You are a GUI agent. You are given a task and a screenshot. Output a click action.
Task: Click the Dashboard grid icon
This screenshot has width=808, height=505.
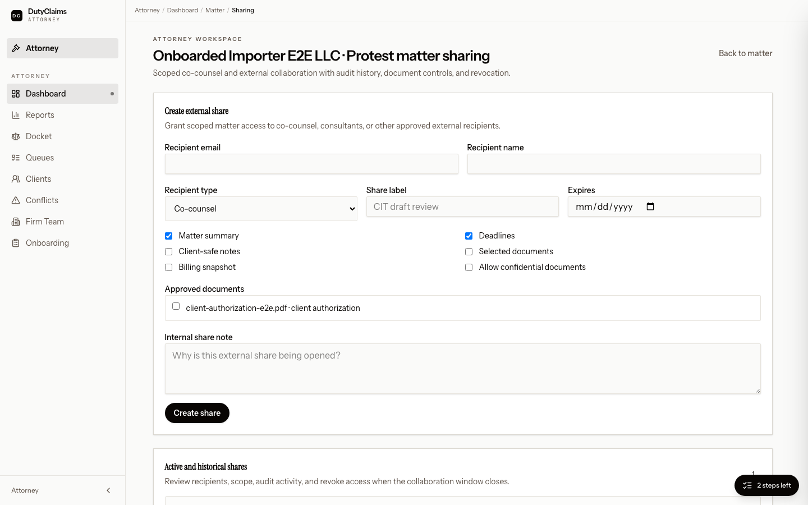pos(16,94)
